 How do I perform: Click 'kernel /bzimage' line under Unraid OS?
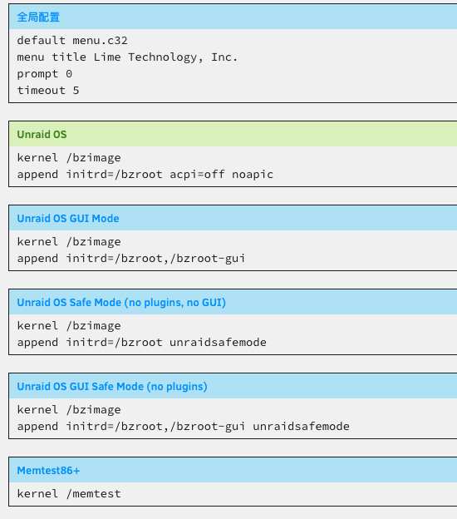click(69, 158)
